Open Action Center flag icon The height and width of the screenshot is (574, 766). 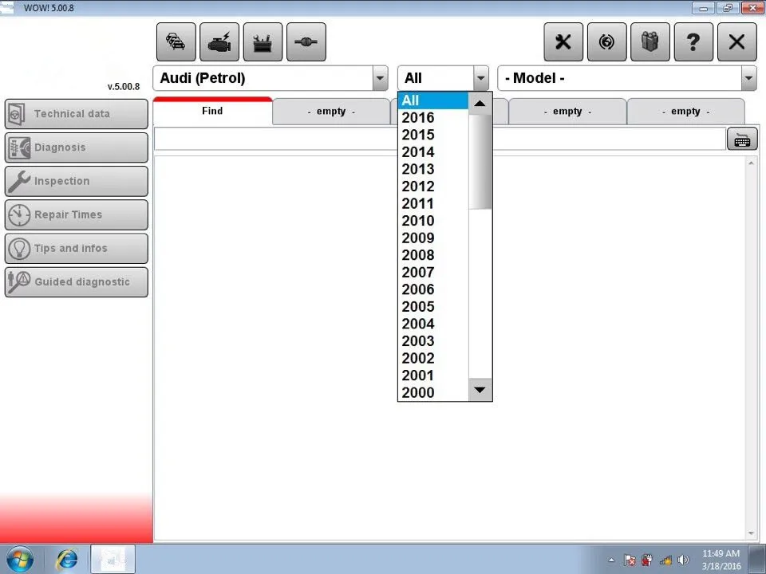click(x=630, y=560)
